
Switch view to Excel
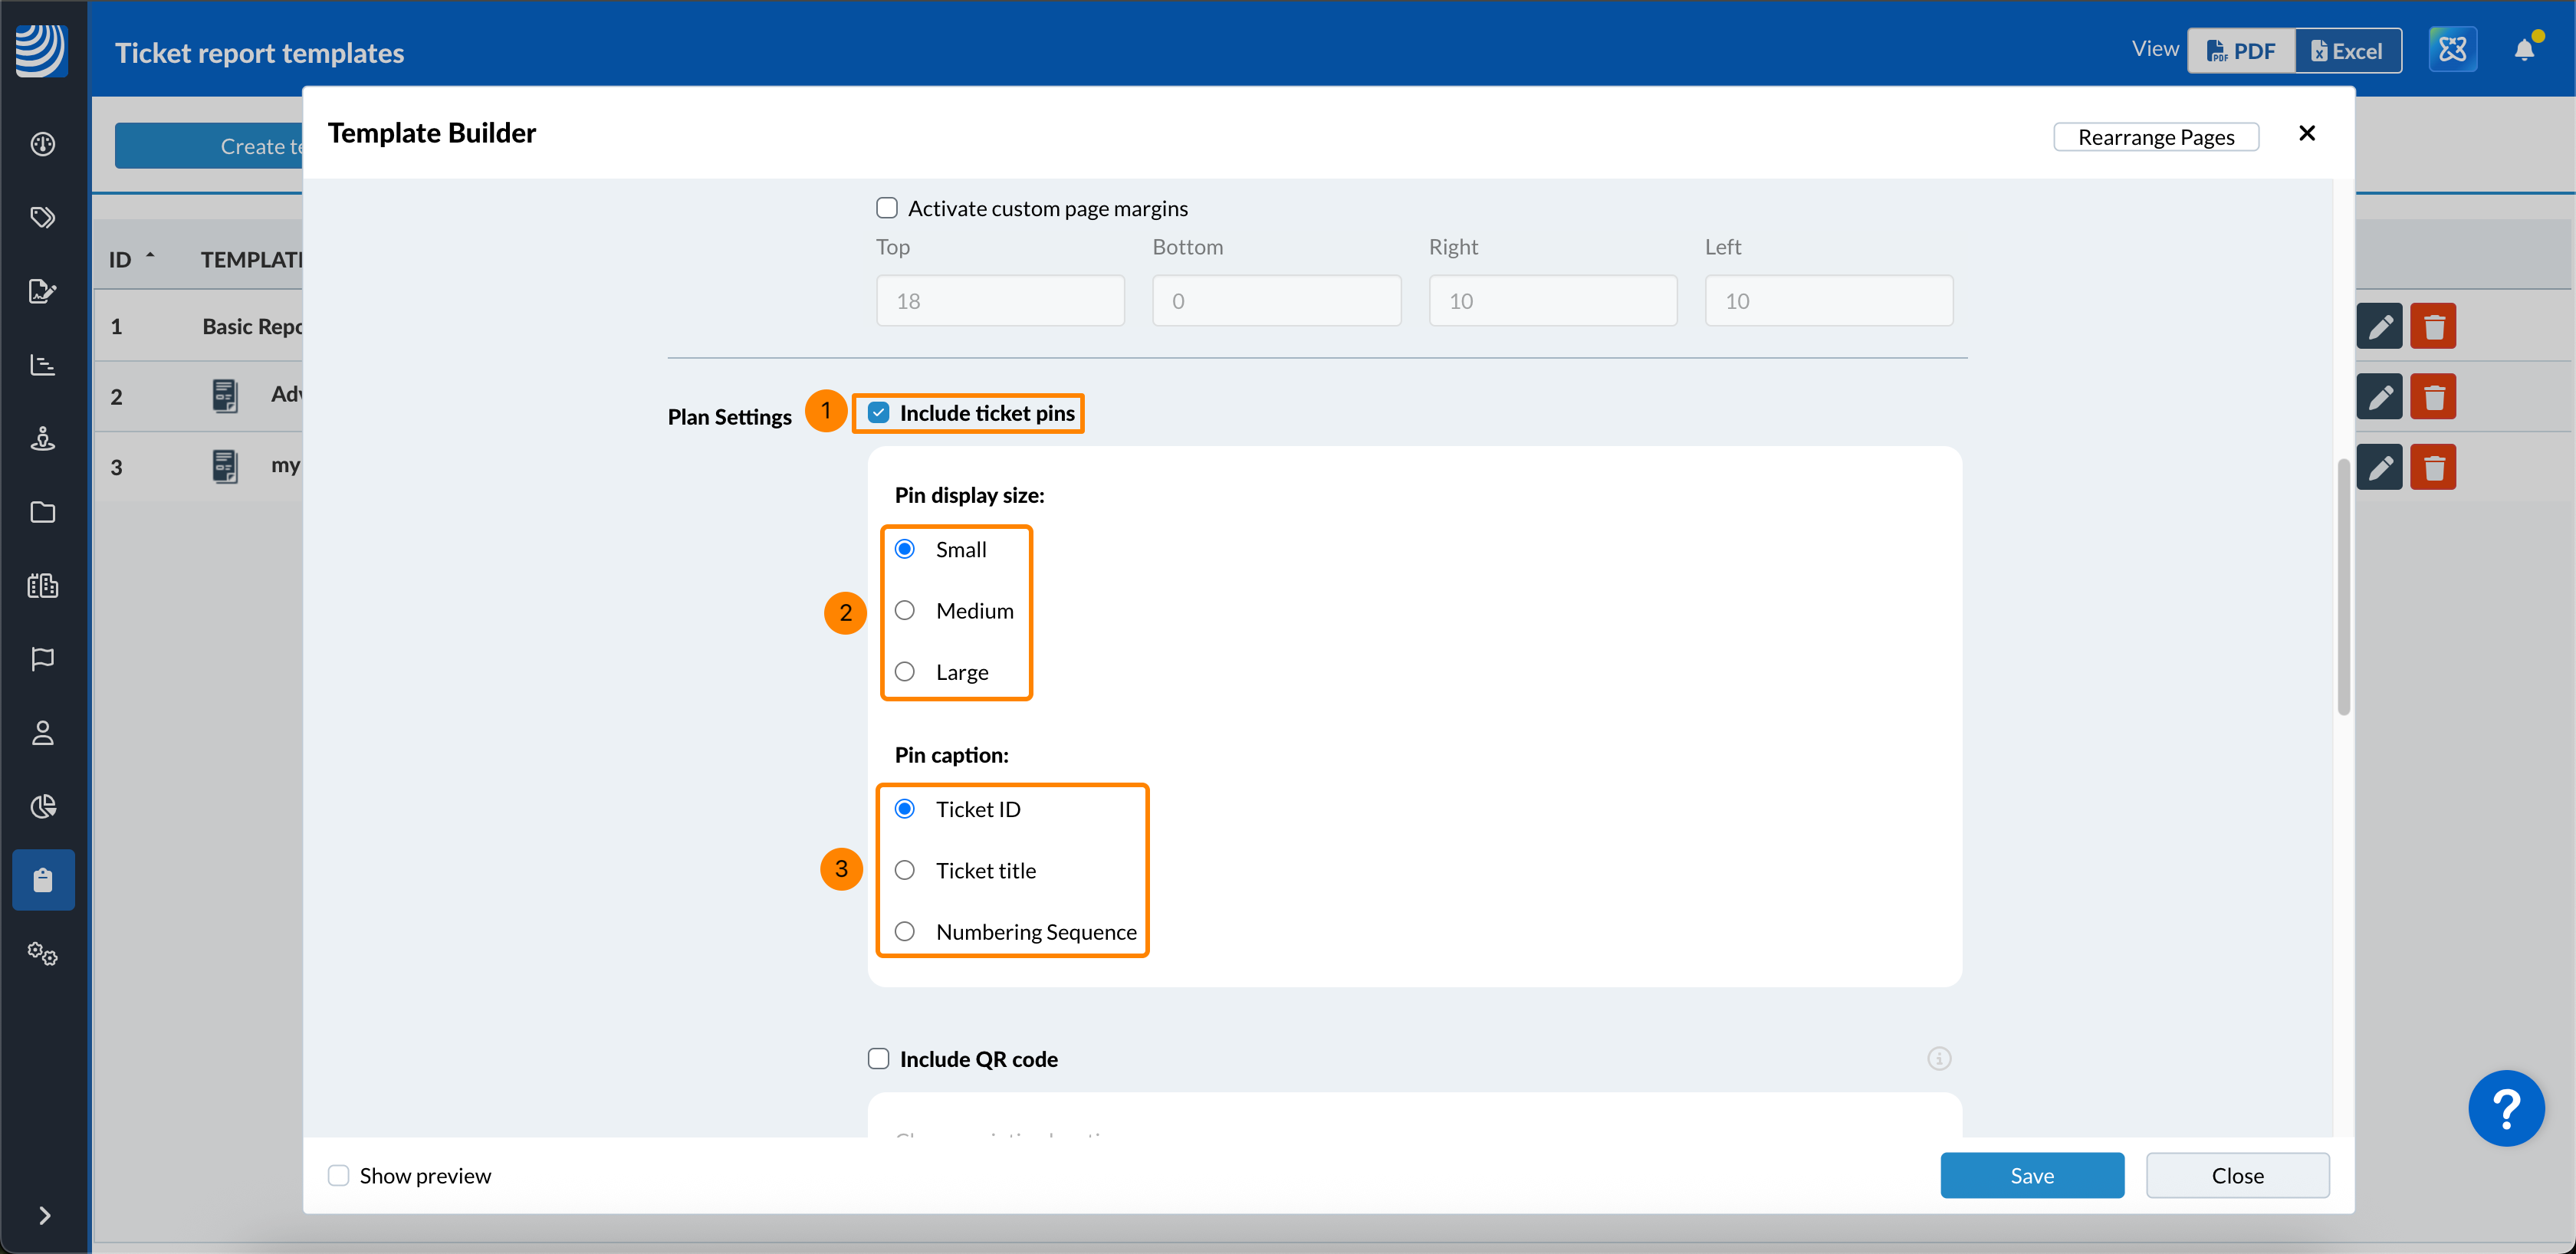(x=2347, y=51)
